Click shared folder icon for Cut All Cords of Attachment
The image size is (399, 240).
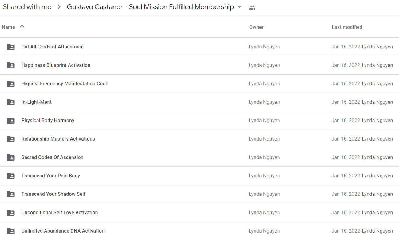pos(11,47)
